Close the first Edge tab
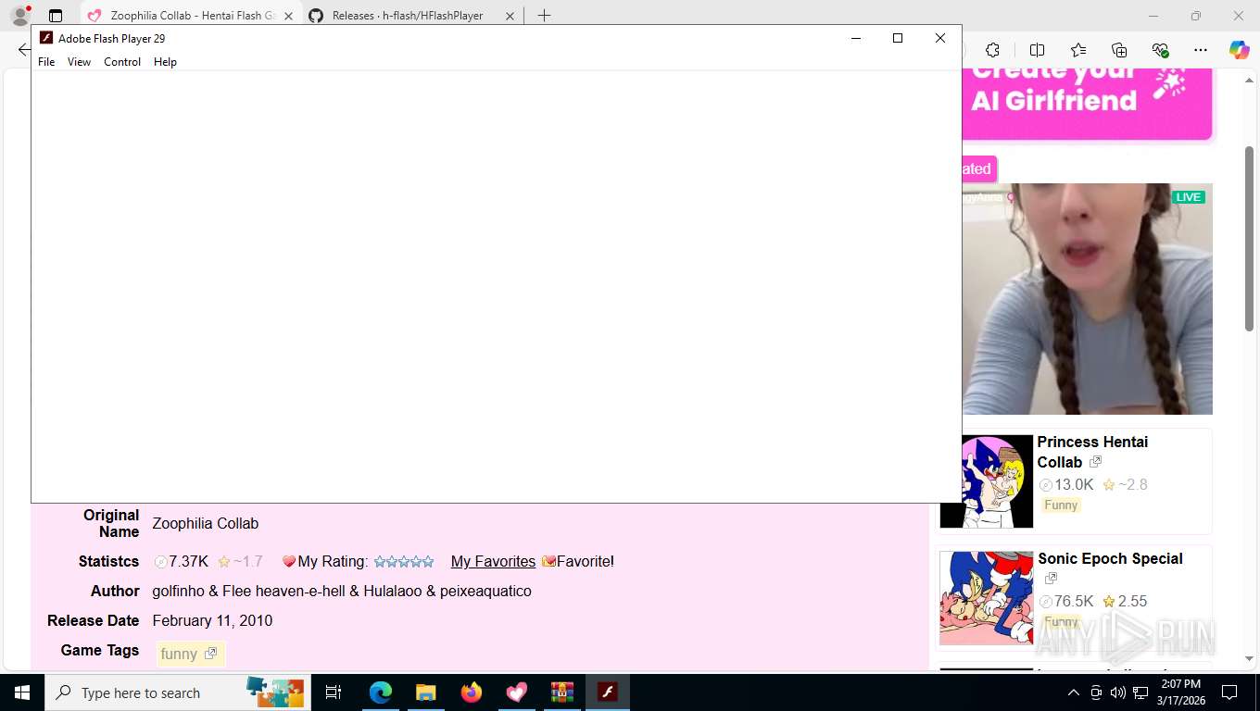Screen dimensions: 1260x711 pyautogui.click(x=288, y=16)
